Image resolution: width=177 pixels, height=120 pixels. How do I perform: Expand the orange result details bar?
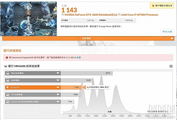(88, 38)
